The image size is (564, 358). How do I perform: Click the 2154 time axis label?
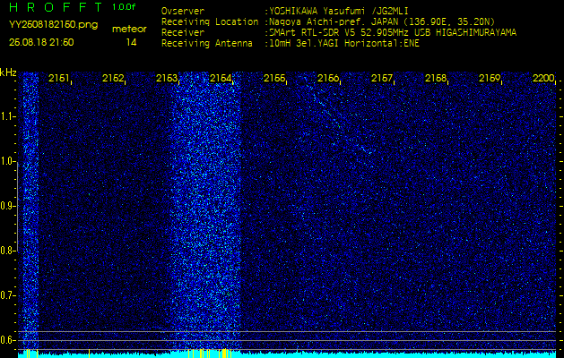tap(221, 78)
